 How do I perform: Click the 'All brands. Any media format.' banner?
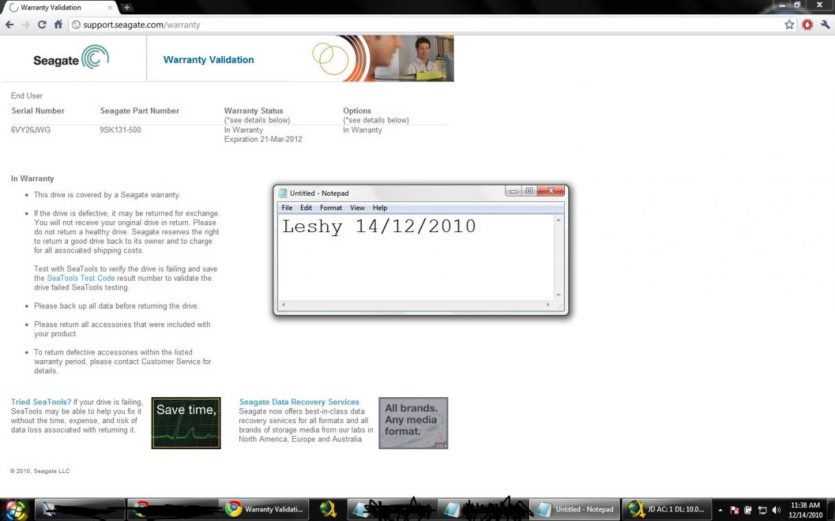click(413, 423)
